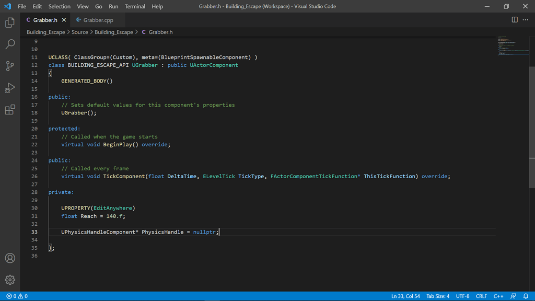Switch to the Grabber.cpp tab
Screen dimensions: 535x301
(x=99, y=19)
